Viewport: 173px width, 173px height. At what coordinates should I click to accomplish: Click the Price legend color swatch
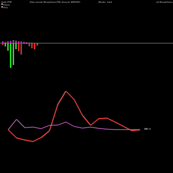(x=2, y=7)
